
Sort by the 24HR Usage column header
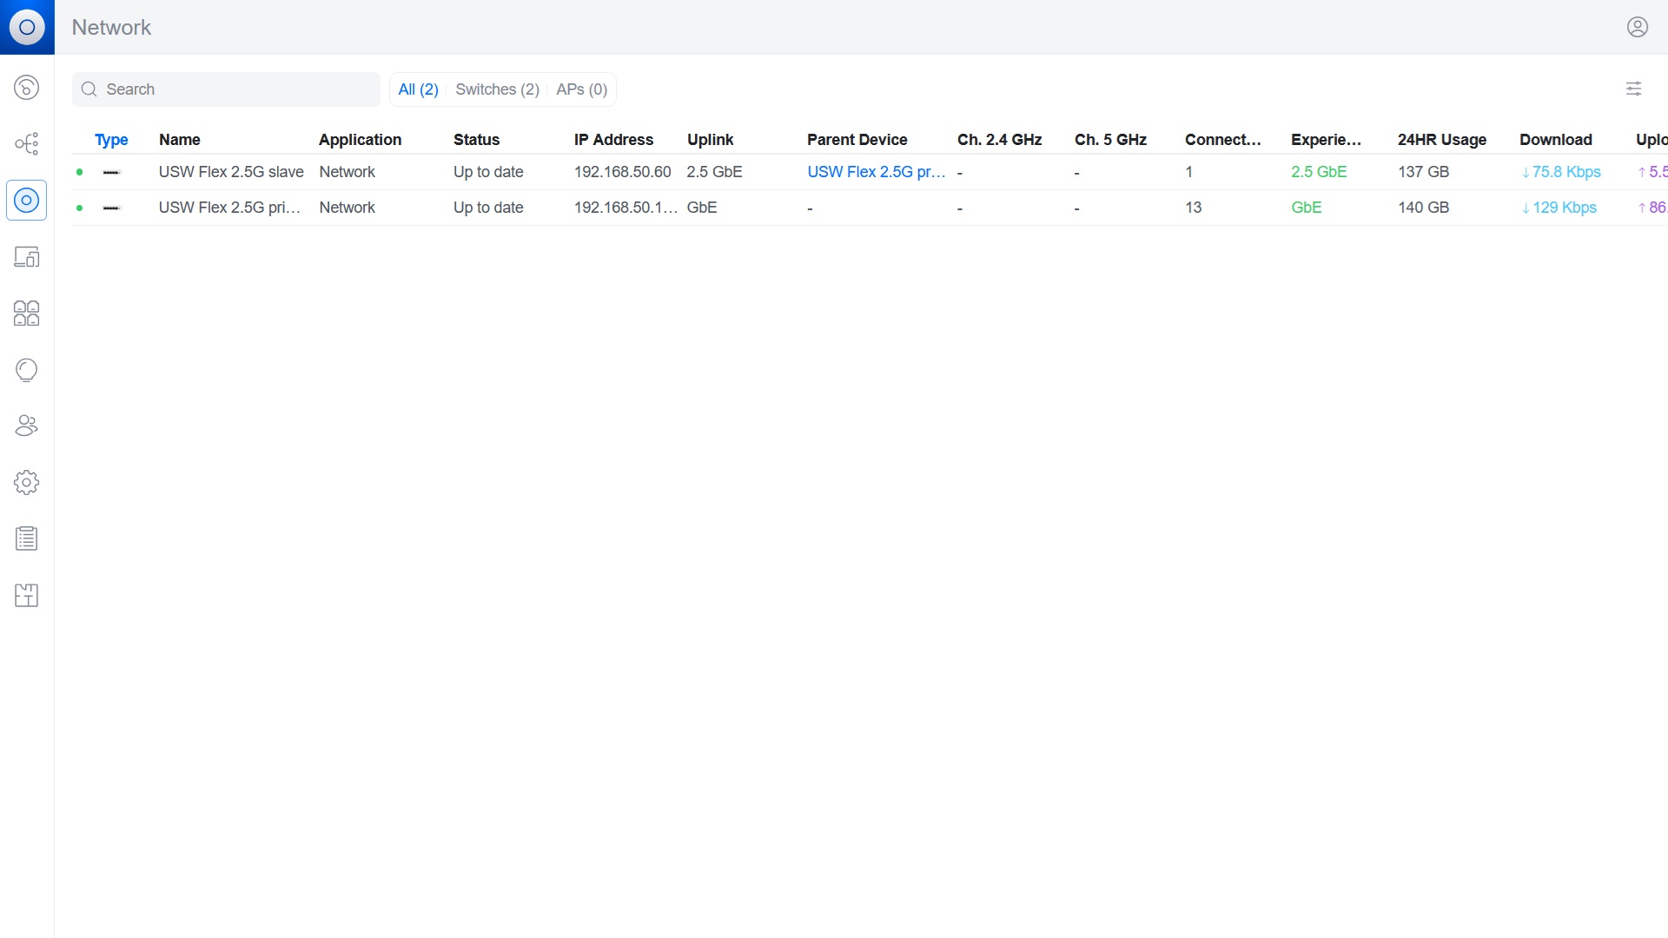[1442, 140]
